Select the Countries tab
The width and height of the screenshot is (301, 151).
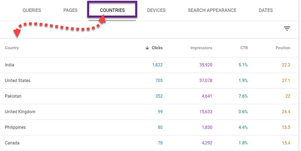click(112, 10)
